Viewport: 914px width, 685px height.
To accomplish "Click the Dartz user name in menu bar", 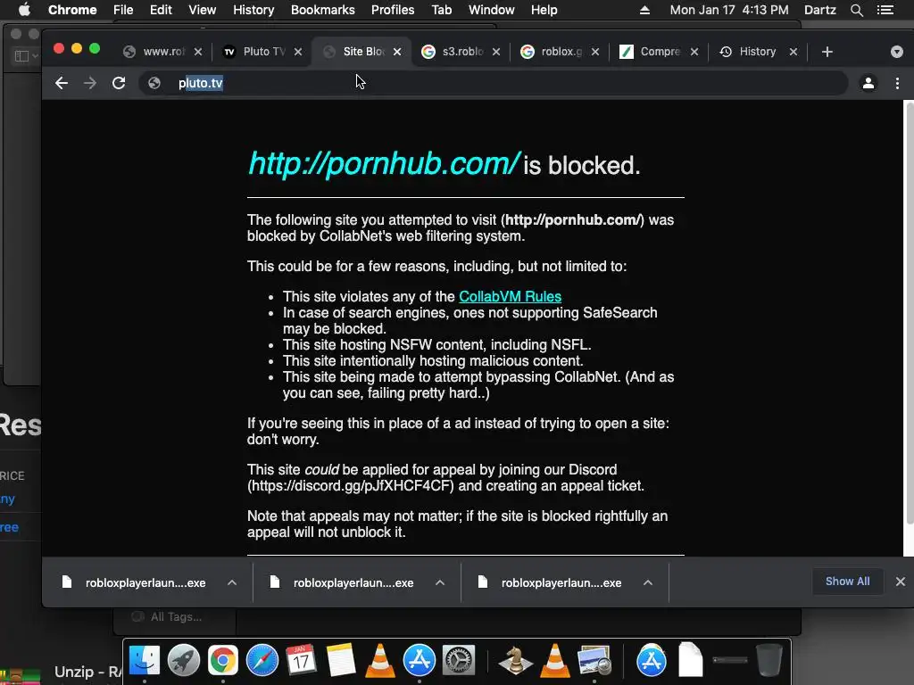I will coord(820,10).
